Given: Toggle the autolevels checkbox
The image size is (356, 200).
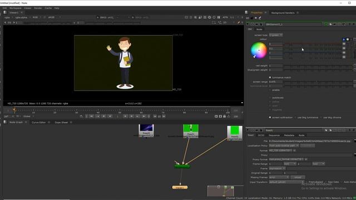Looking at the screenshot, I should point(270,98).
